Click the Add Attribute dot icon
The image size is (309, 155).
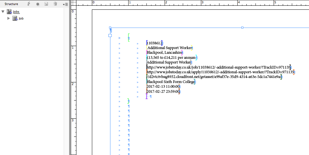(38, 4)
